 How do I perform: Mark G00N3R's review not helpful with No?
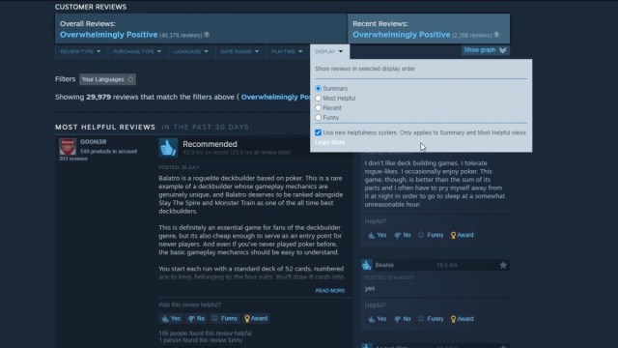[x=196, y=318]
